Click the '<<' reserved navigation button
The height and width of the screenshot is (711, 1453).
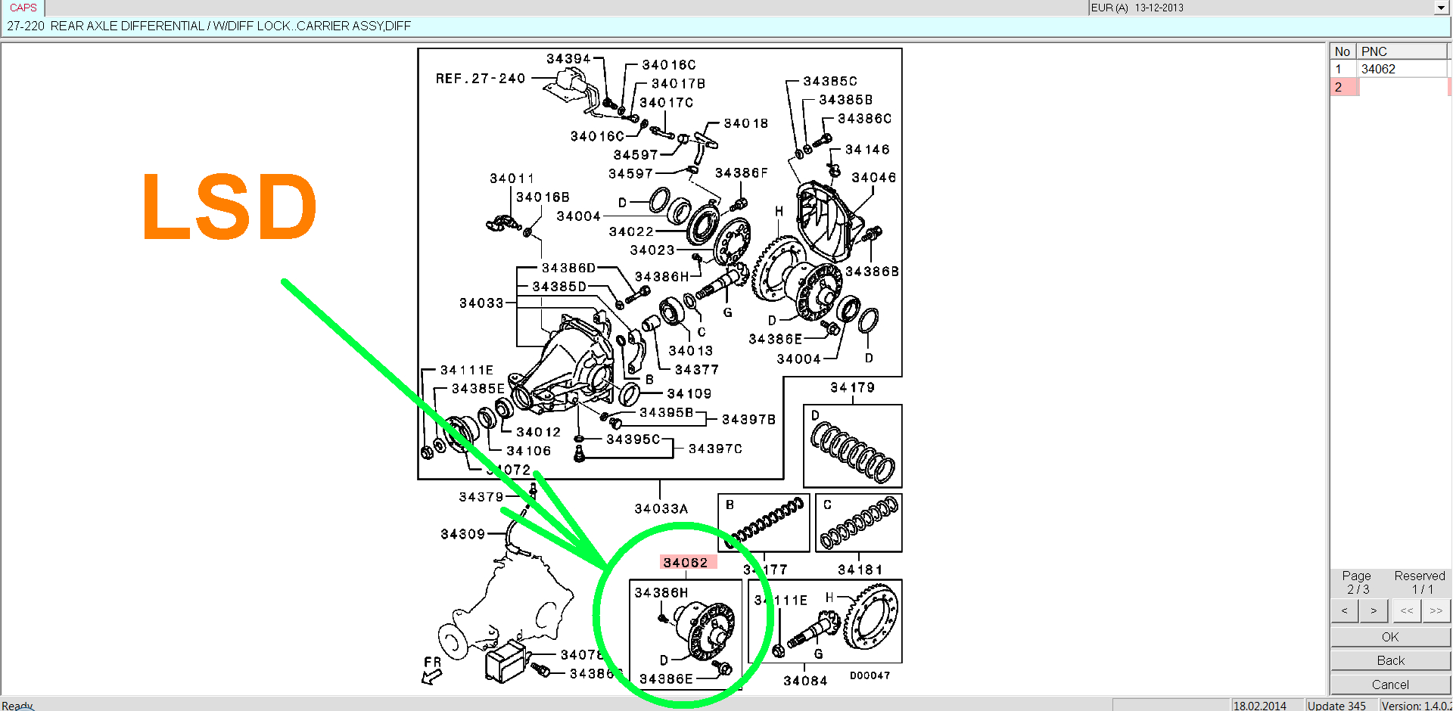1406,610
